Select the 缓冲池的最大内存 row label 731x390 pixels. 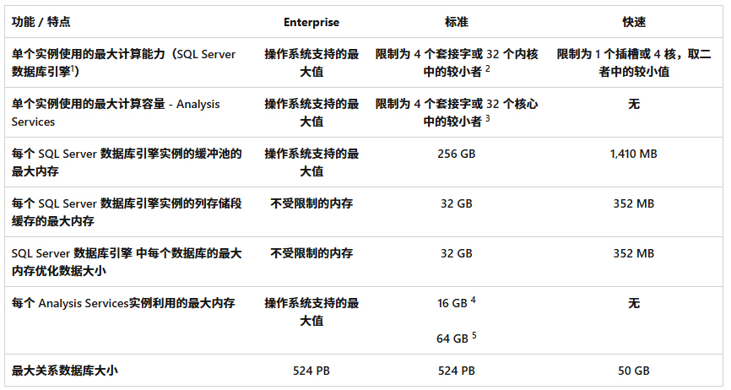point(127,162)
